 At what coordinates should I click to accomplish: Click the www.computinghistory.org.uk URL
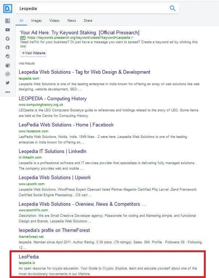[41, 105]
